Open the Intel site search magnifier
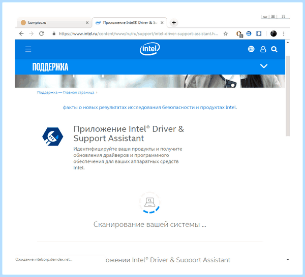The width and height of the screenshot is (305, 277). pyautogui.click(x=274, y=49)
